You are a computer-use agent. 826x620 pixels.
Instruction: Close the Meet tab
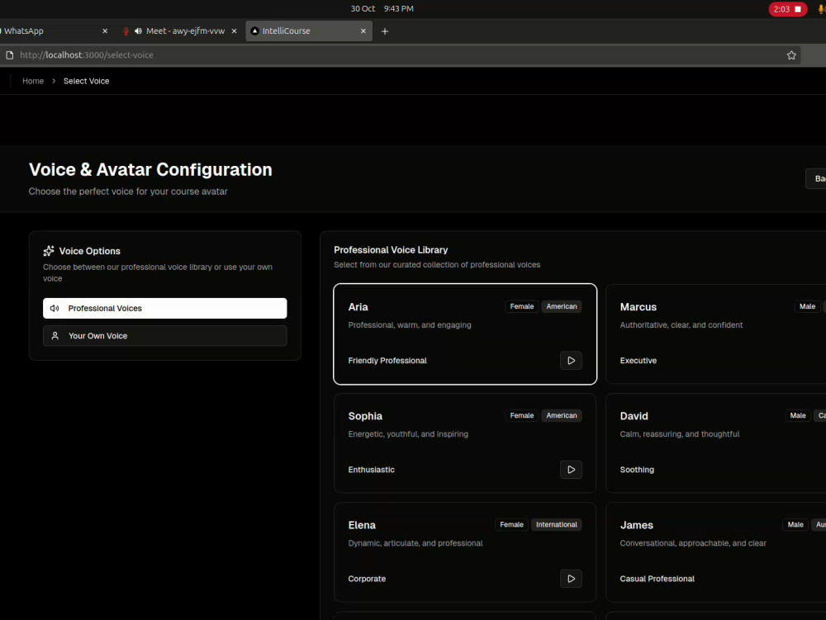click(x=234, y=31)
